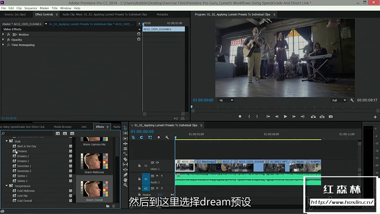Switch to the Media Browser tab
Screen dimensions: 380x214
(62, 127)
